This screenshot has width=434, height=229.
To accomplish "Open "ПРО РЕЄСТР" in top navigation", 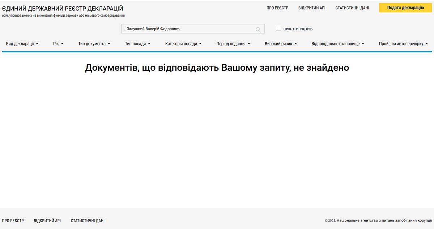I will (x=277, y=8).
